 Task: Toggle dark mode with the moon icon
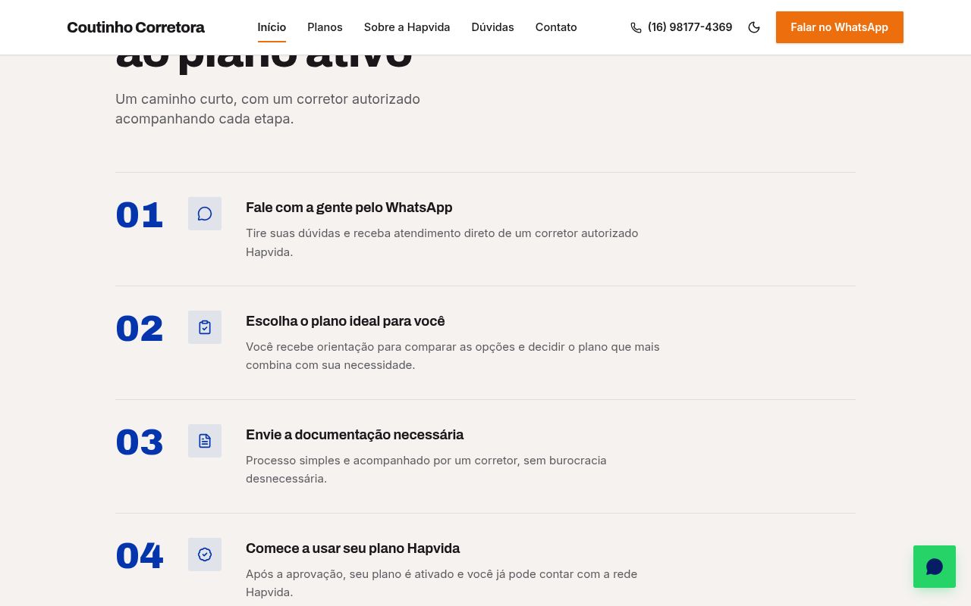tap(754, 27)
